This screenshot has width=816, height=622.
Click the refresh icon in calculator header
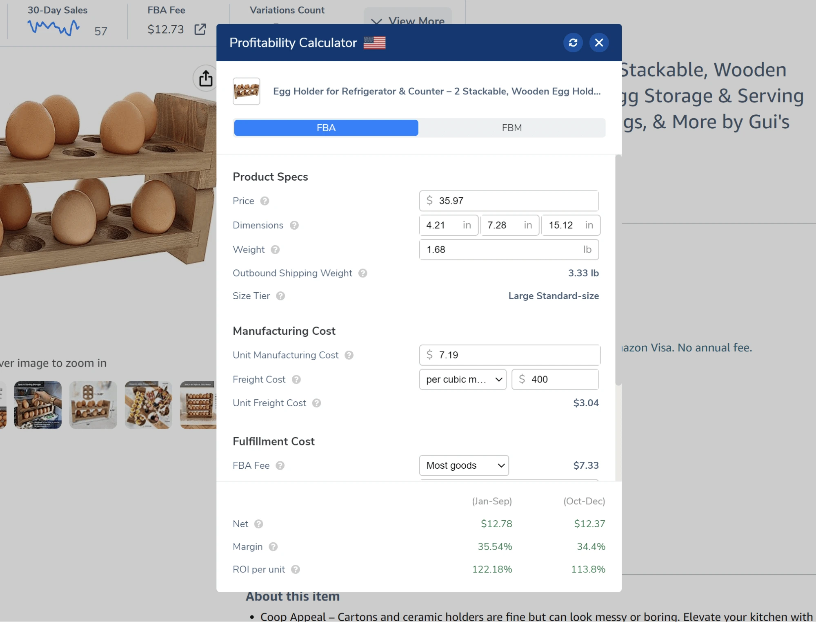(573, 43)
